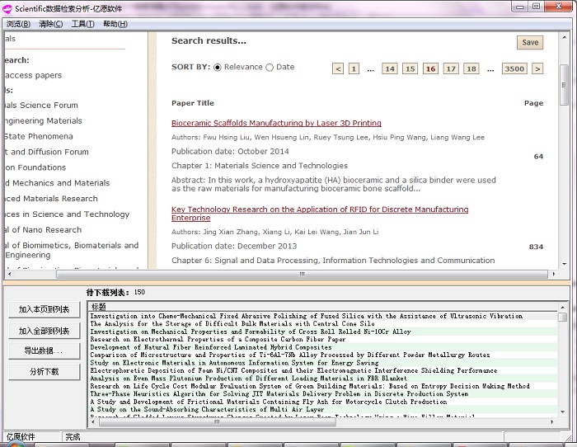Click 加入本页到列表 button
Image resolution: width=577 pixels, height=447 pixels.
click(x=44, y=310)
